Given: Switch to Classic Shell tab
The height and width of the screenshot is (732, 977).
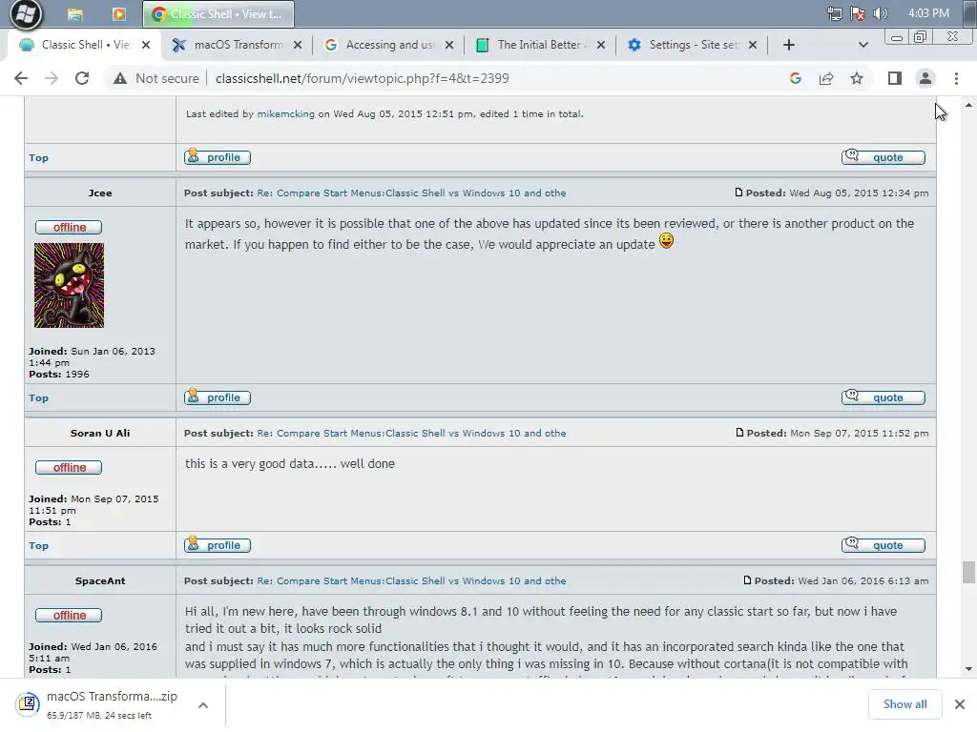Looking at the screenshot, I should tap(84, 45).
